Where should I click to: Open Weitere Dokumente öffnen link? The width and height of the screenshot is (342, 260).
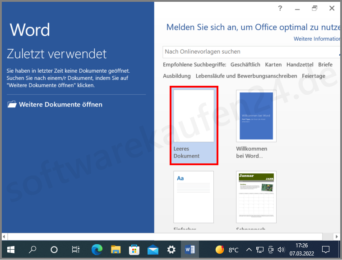(60, 104)
